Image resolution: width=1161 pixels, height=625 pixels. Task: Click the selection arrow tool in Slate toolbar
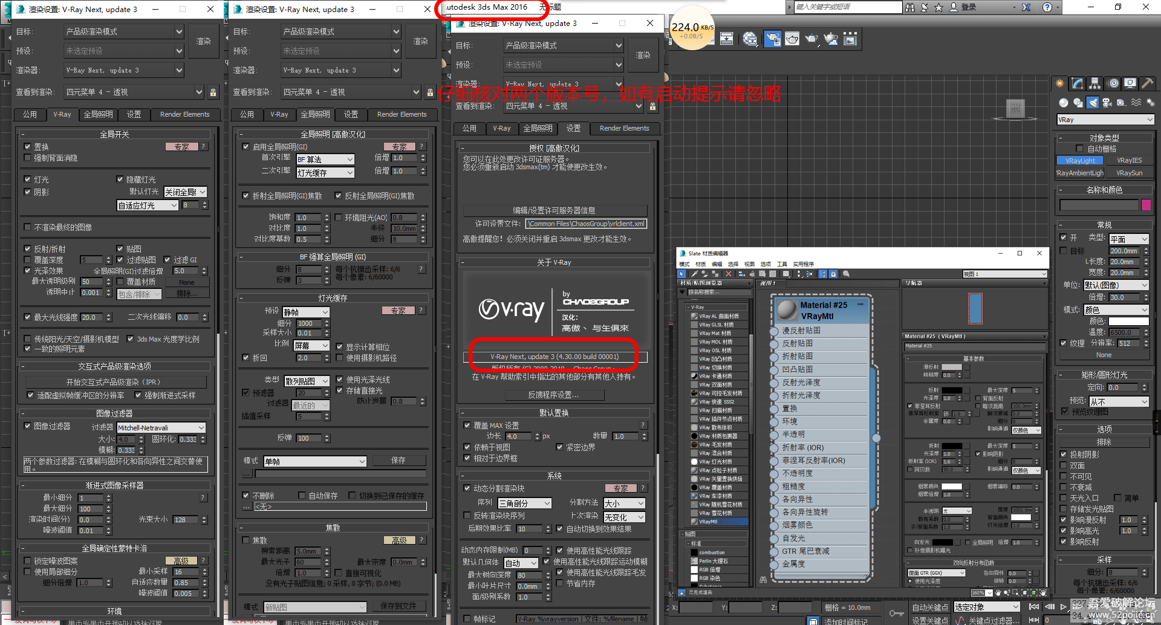682,274
